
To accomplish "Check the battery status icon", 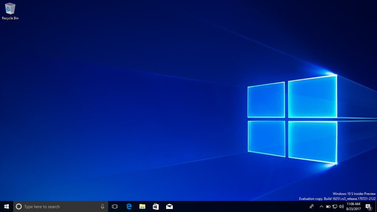I will (328, 206).
